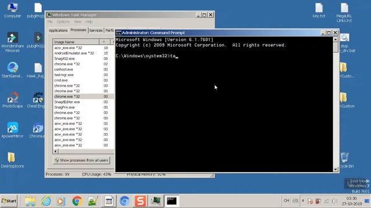The image size is (371, 208).
Task: Switch to the Applications tab
Action: 58,31
